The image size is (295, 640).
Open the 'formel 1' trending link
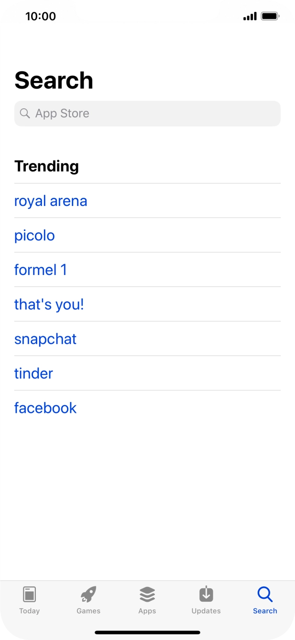(41, 270)
